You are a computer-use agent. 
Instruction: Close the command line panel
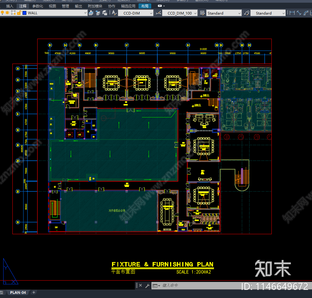(140, 285)
